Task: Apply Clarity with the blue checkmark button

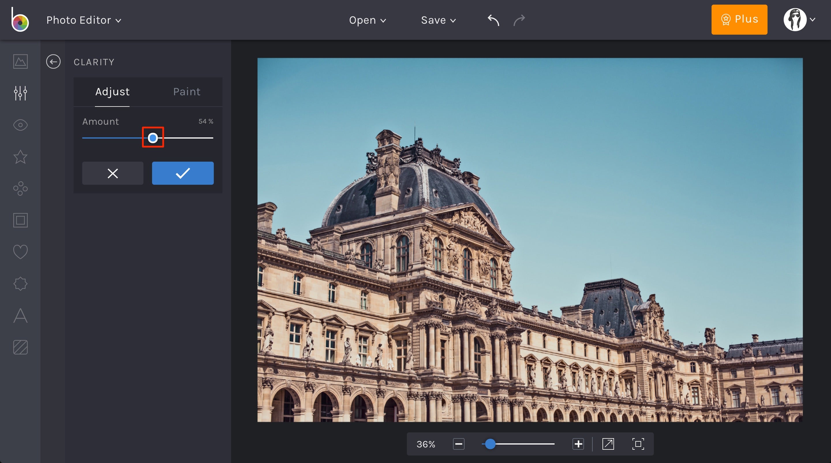Action: 183,173
